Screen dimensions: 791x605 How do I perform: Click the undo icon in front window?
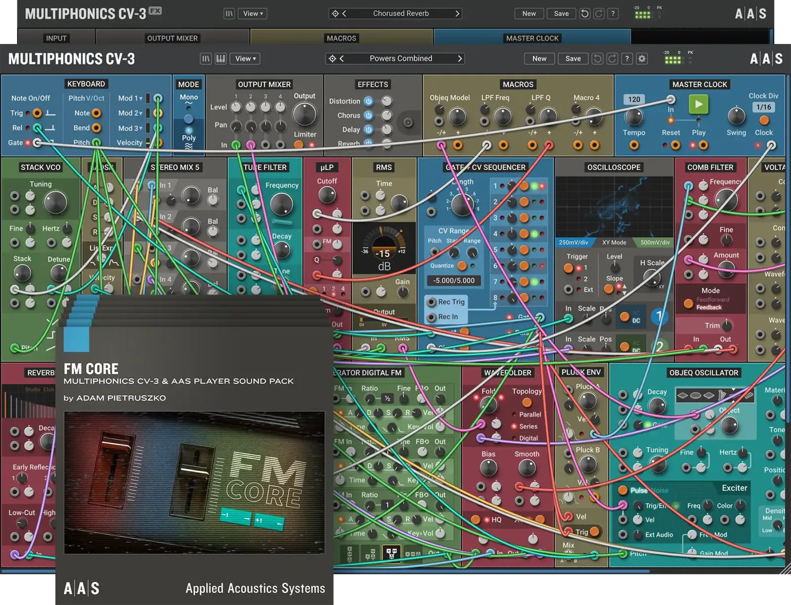tap(597, 59)
